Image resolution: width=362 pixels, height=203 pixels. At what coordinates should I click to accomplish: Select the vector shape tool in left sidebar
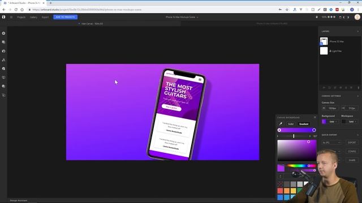(x=4, y=60)
